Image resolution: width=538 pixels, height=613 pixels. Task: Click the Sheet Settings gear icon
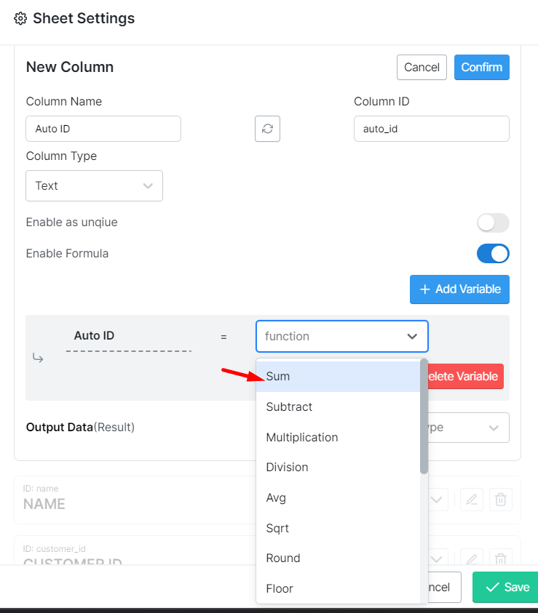click(20, 19)
